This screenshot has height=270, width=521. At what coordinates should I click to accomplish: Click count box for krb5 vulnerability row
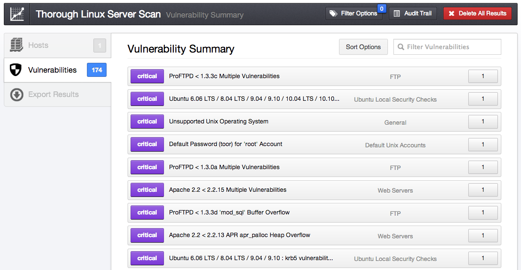tap(483, 258)
